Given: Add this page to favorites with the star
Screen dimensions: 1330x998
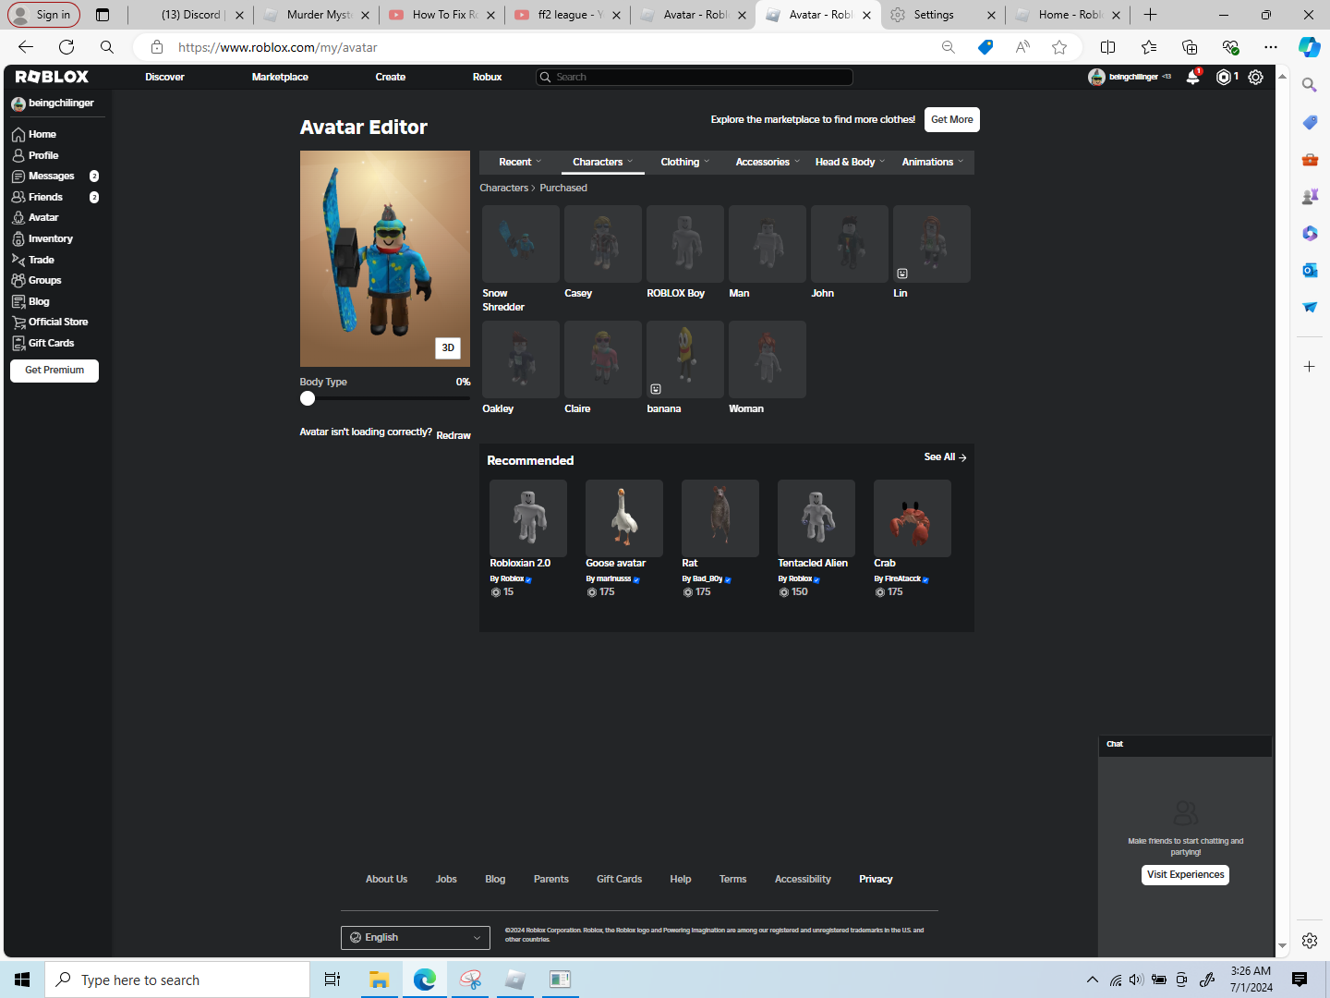Looking at the screenshot, I should click(x=1059, y=47).
